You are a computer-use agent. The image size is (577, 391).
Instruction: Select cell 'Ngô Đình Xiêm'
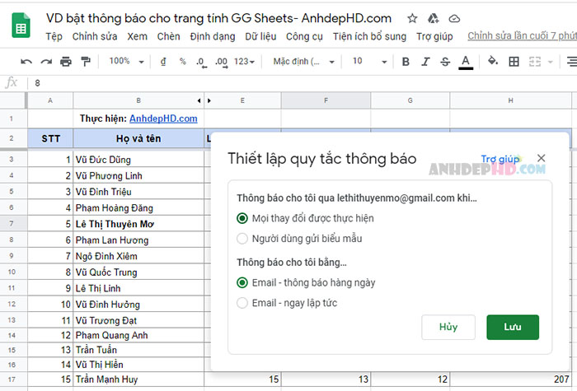pyautogui.click(x=138, y=256)
